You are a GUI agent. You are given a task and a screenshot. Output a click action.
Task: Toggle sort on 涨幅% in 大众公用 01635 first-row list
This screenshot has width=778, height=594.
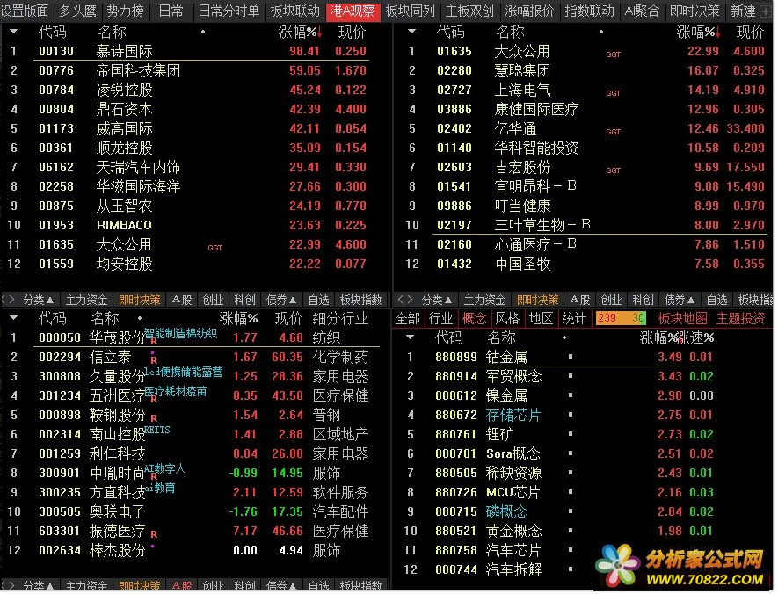click(699, 33)
